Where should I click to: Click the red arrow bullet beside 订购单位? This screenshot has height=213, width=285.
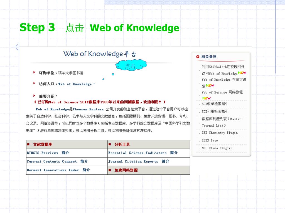(34, 72)
